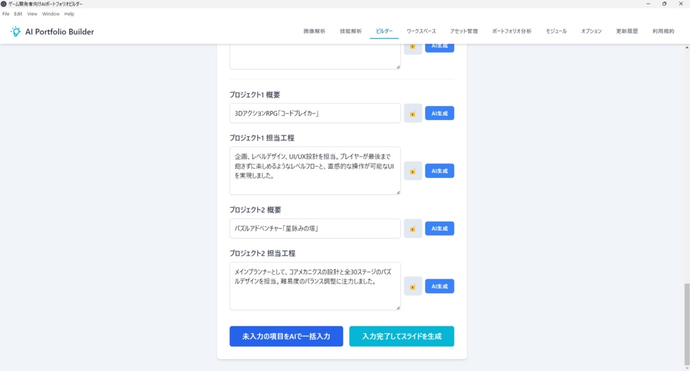Click AI生成 button for プロジェクト2 概要
This screenshot has width=690, height=371.
pos(439,229)
